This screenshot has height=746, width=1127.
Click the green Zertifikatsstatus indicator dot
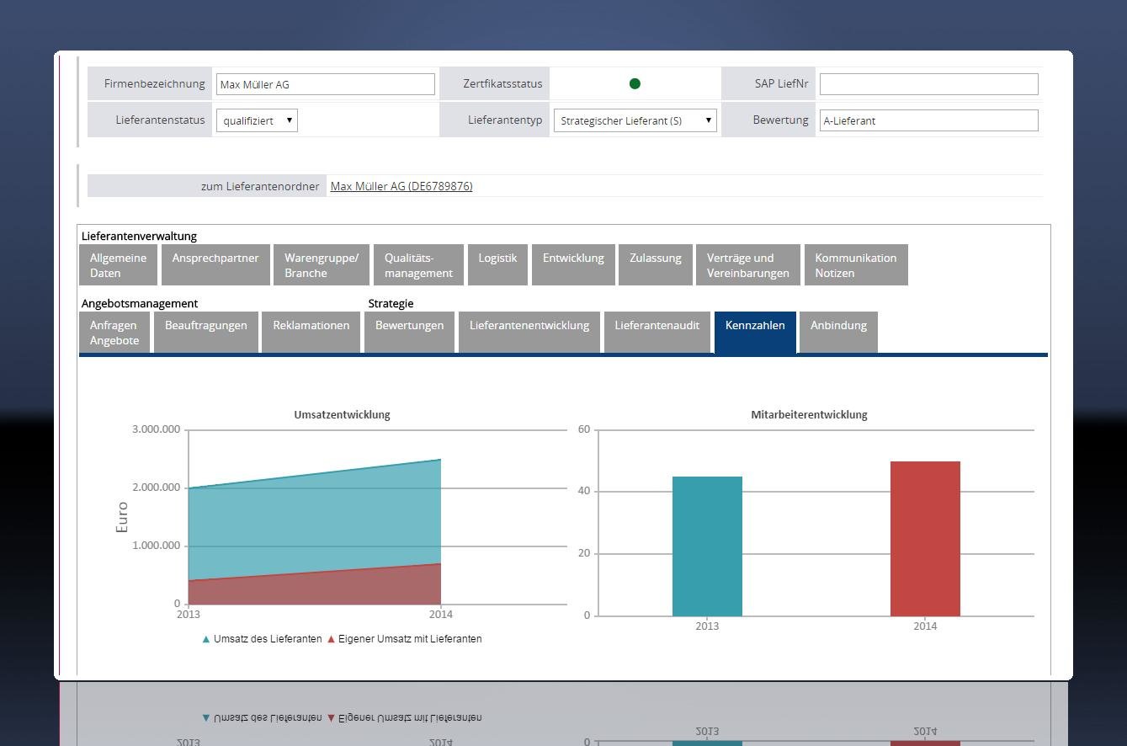(x=635, y=83)
